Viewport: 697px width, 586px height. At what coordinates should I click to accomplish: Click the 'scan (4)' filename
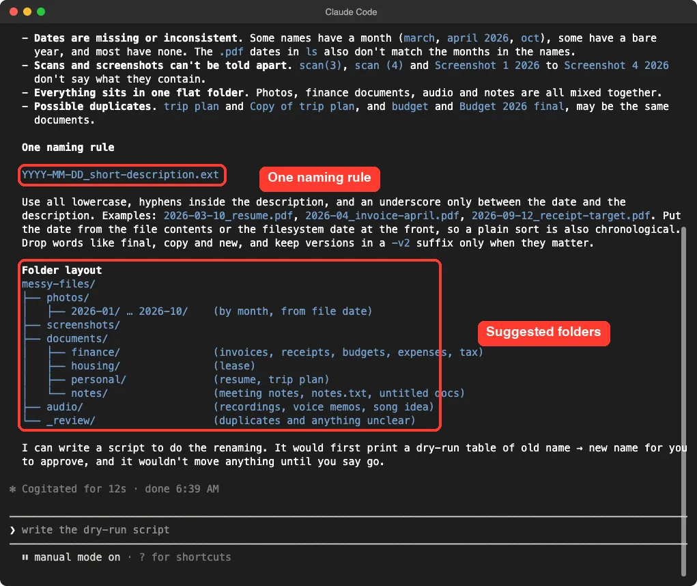pyautogui.click(x=379, y=66)
